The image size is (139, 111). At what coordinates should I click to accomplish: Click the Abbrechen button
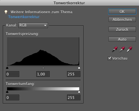pos(122,19)
